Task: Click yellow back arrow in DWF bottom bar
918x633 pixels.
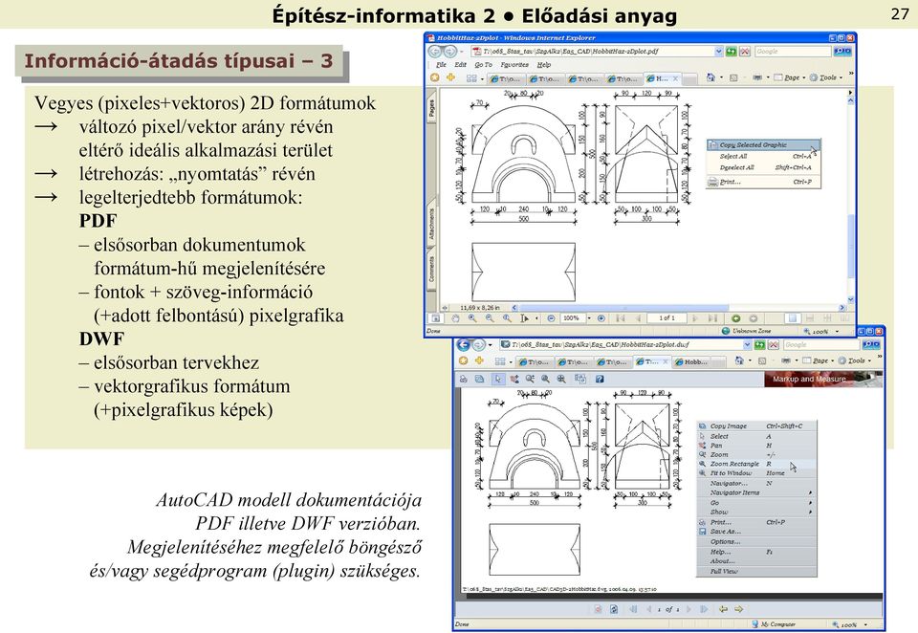Action: click(724, 609)
